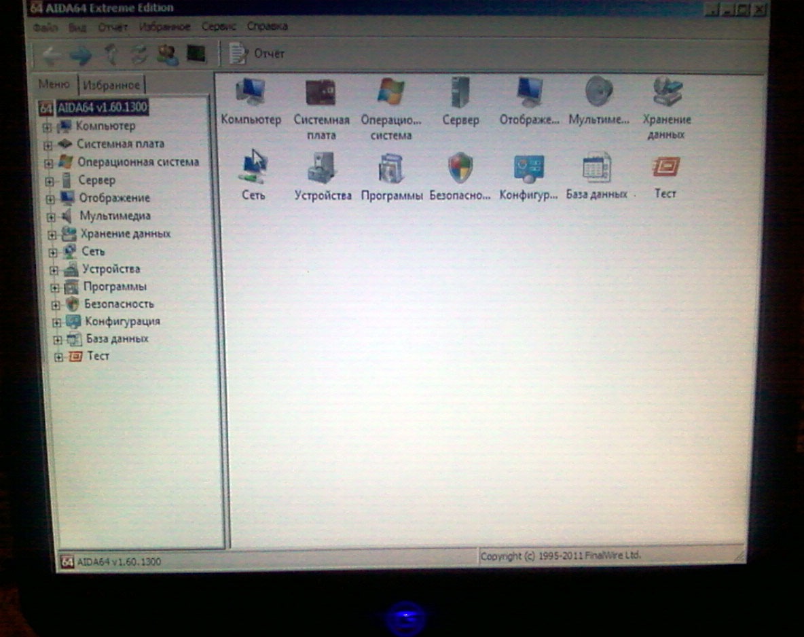This screenshot has width=804, height=637.
Task: Select Безопасность in the tree
Action: coord(119,304)
